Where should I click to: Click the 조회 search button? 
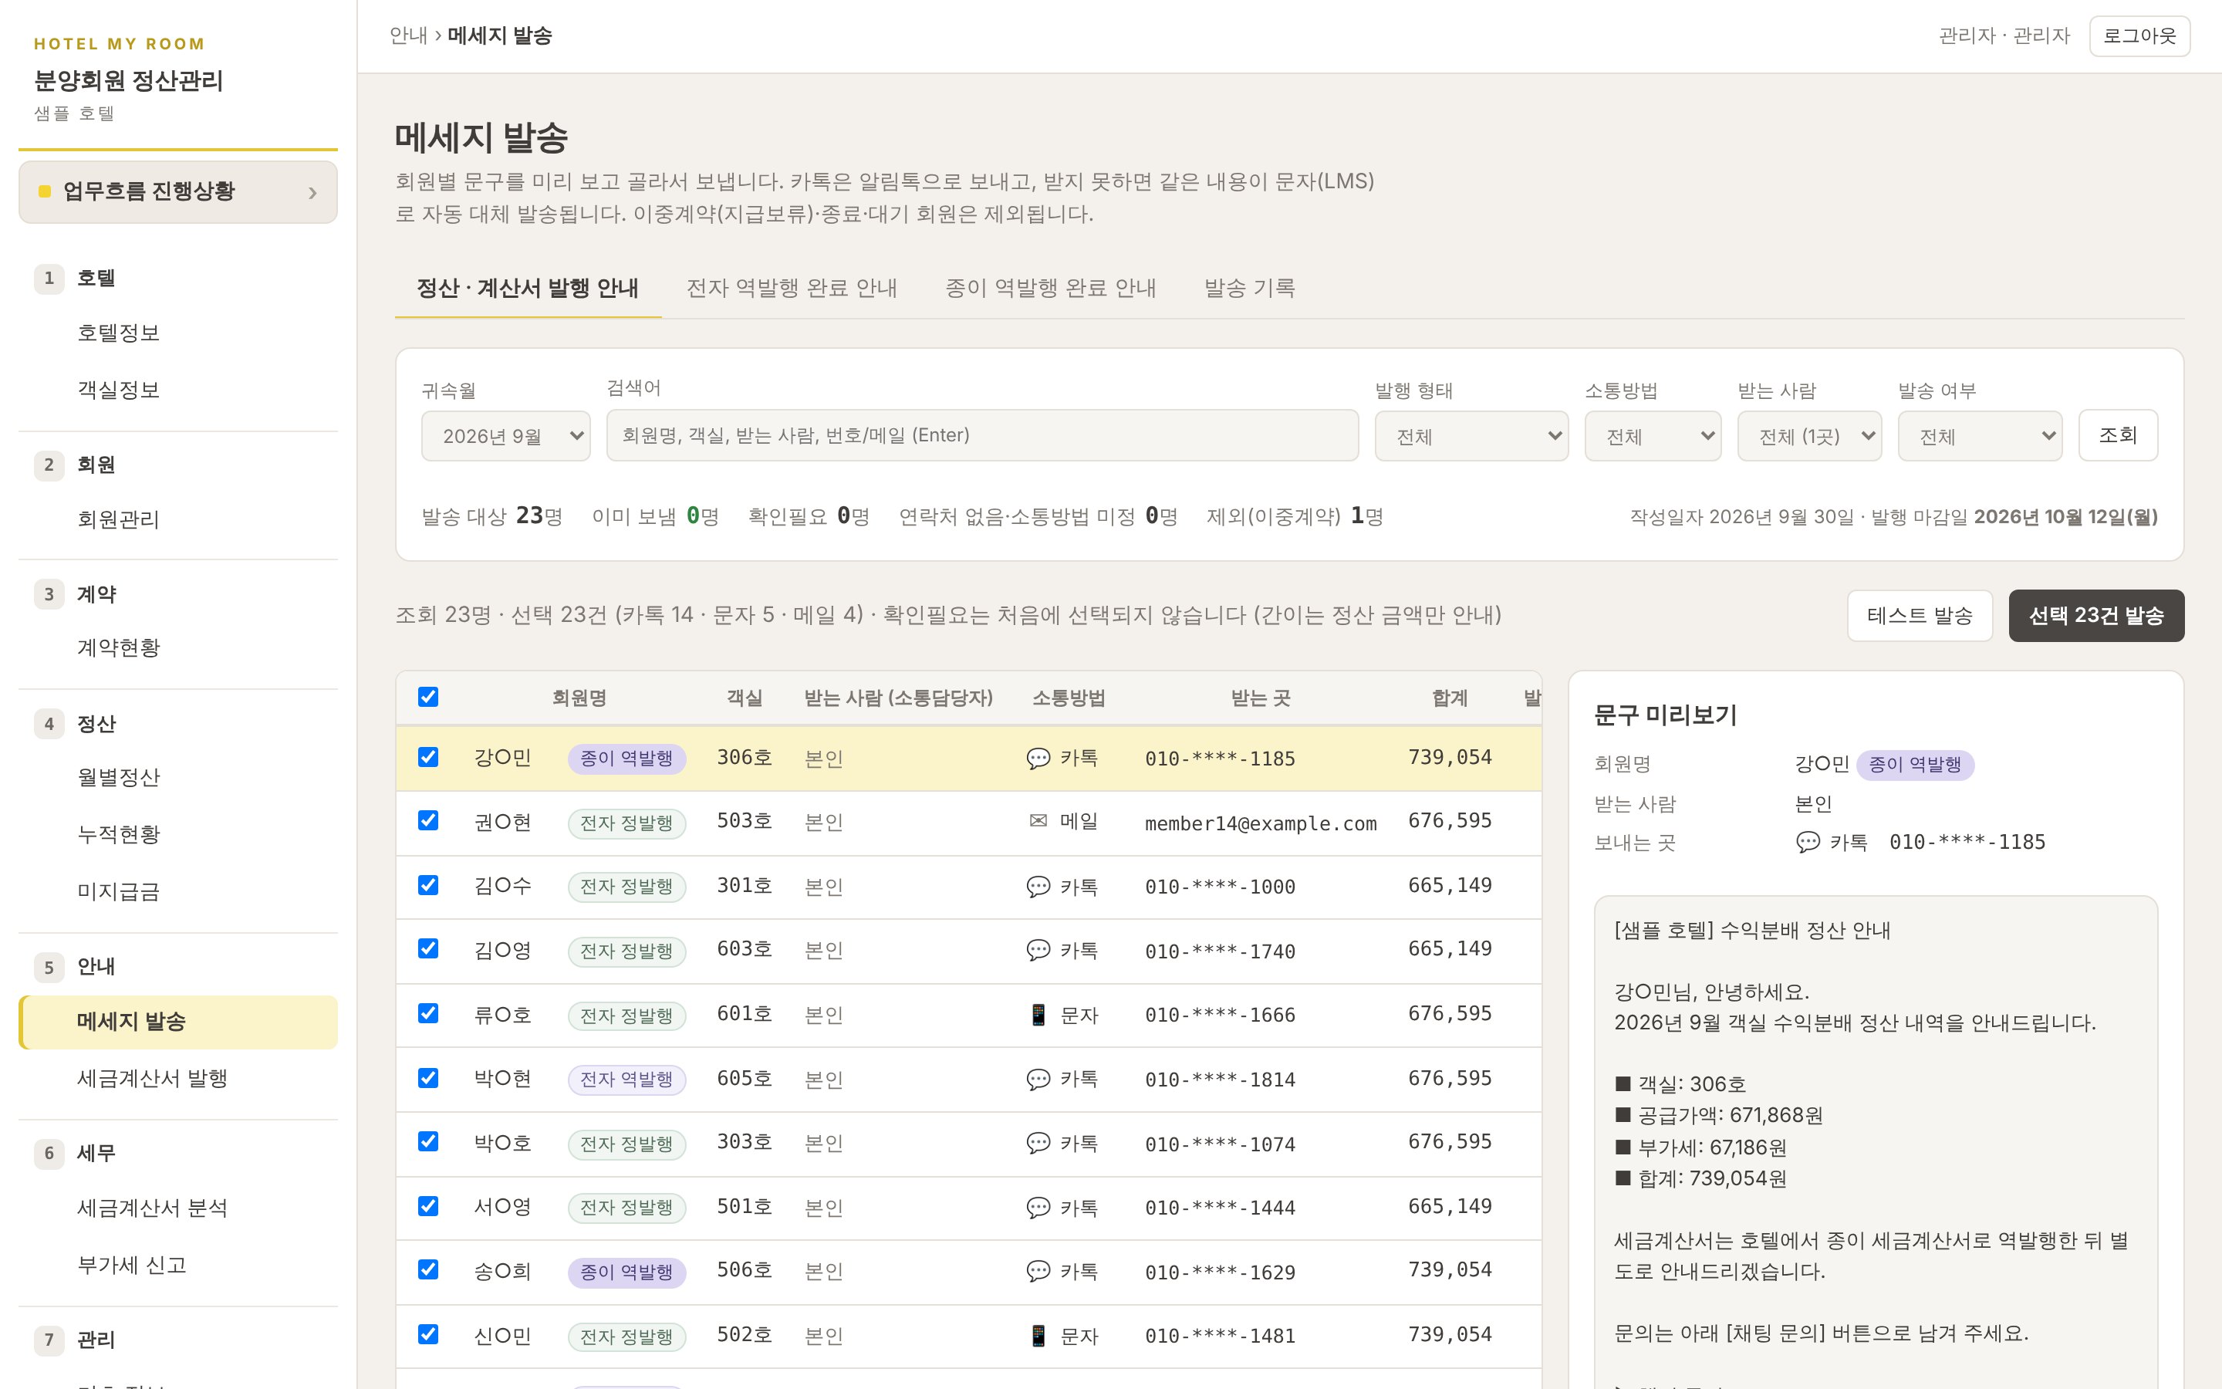[x=2117, y=434]
